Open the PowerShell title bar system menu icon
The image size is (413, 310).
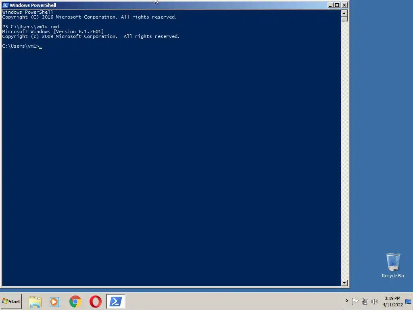(x=5, y=5)
